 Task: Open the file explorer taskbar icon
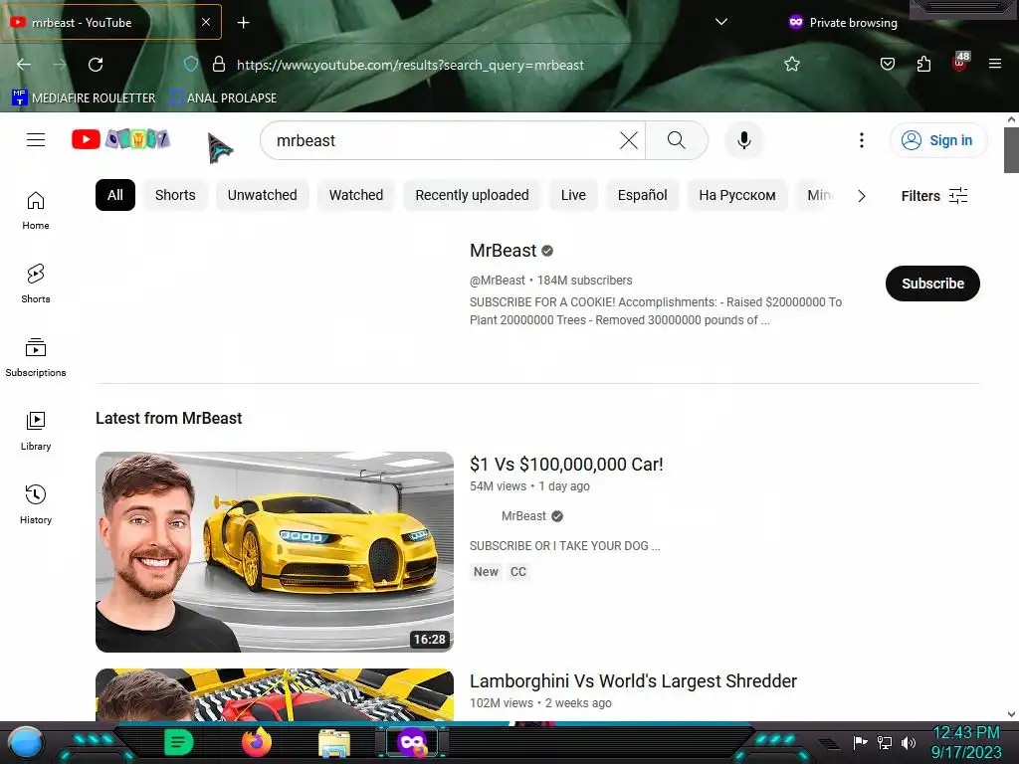click(x=334, y=743)
